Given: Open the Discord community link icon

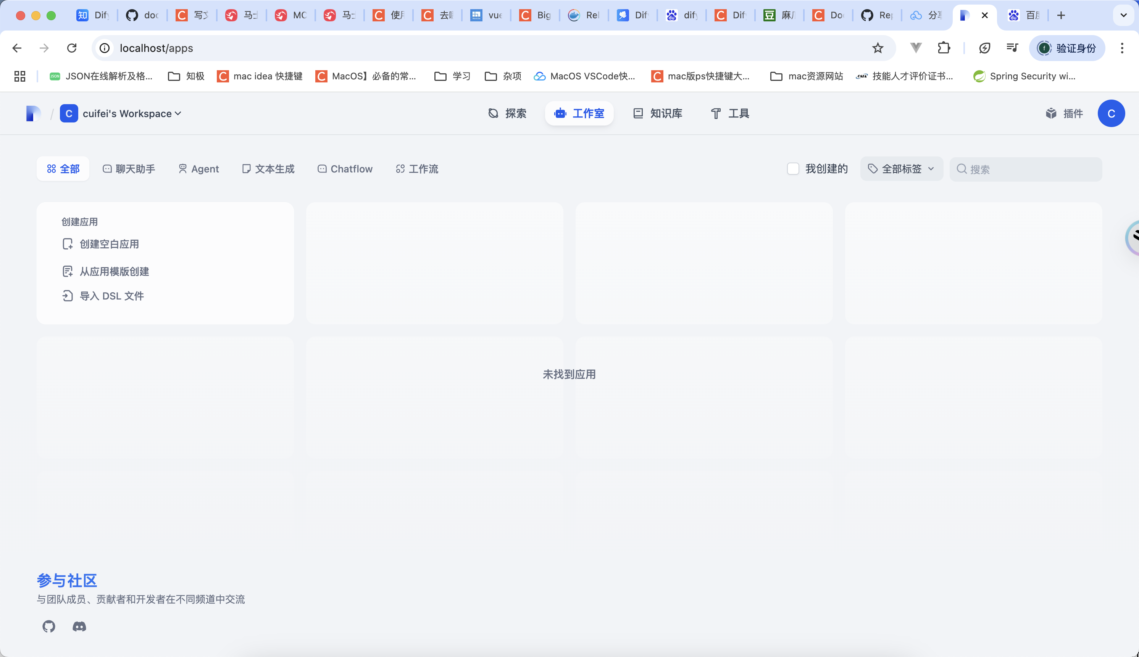Looking at the screenshot, I should click(79, 626).
